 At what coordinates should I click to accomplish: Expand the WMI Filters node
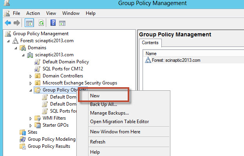tap(31, 118)
